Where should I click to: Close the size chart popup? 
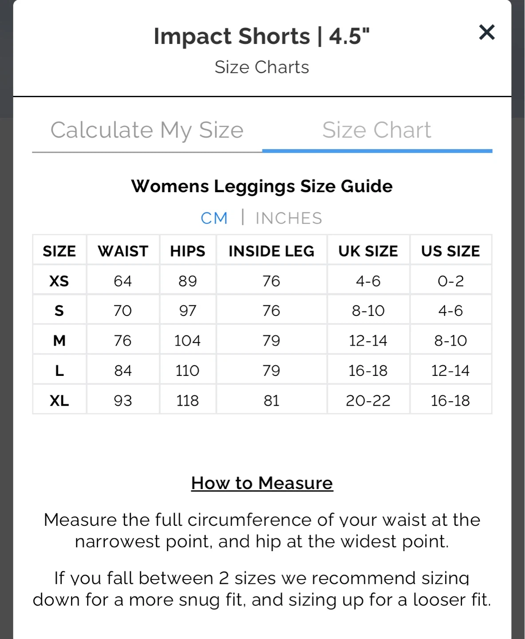click(x=487, y=32)
